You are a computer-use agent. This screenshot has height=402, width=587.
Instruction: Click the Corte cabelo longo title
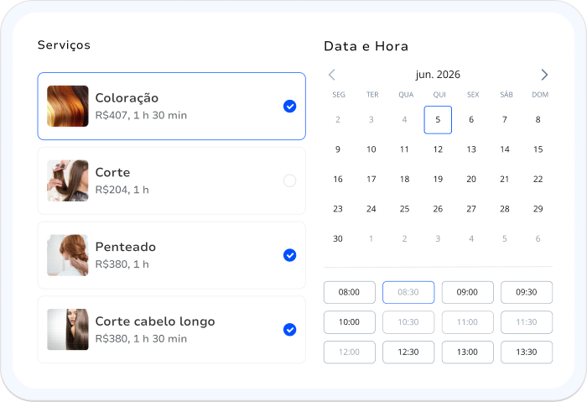(155, 321)
